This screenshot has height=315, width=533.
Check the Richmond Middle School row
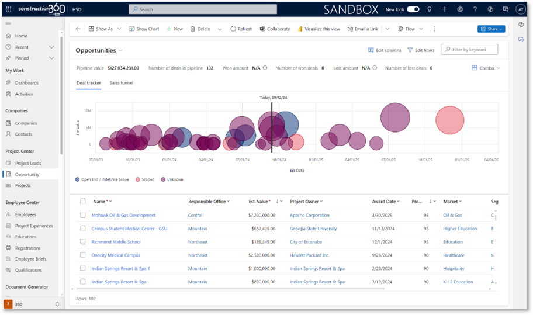click(x=82, y=241)
